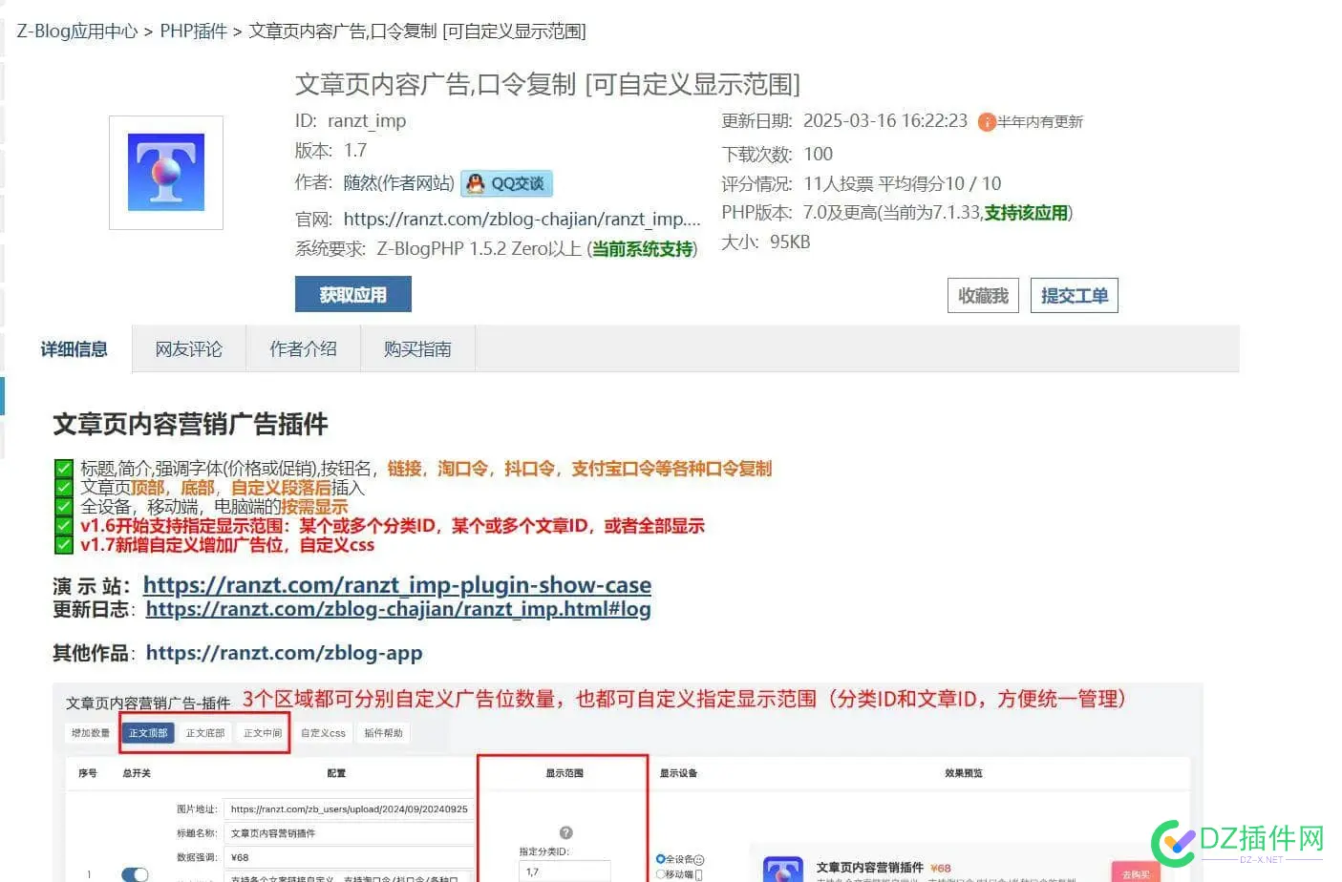Click the smiley icon beside 全设备 option
Image resolution: width=1342 pixels, height=882 pixels.
(699, 859)
